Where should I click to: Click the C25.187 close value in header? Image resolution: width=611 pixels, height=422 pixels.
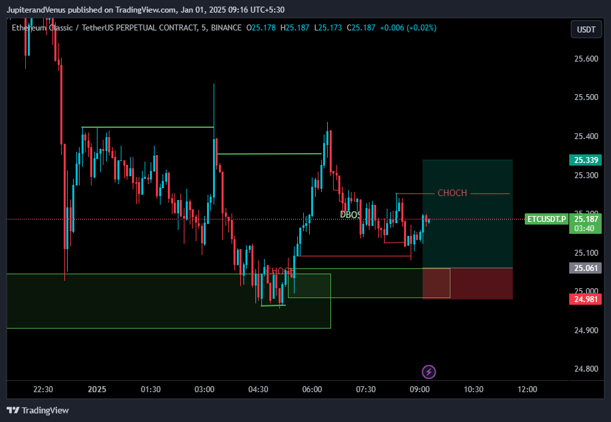(361, 28)
